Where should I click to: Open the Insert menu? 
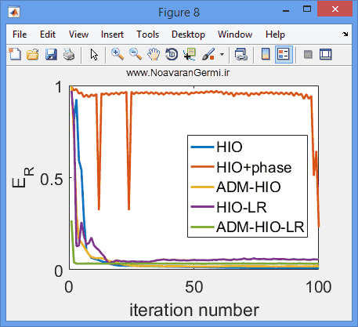tap(112, 35)
